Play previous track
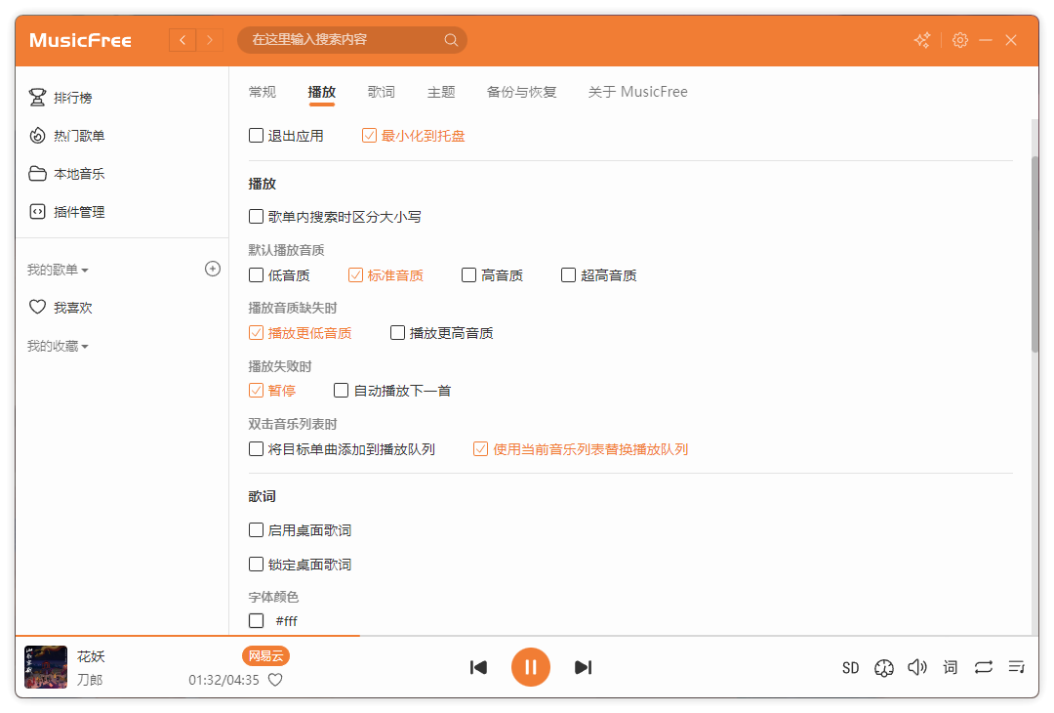This screenshot has width=1054, height=713. (x=478, y=667)
